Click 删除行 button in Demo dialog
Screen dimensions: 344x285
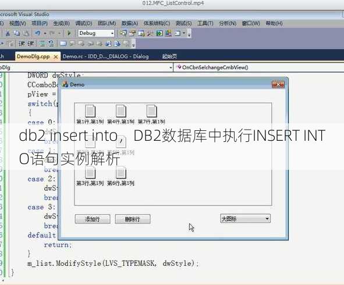[133, 219]
